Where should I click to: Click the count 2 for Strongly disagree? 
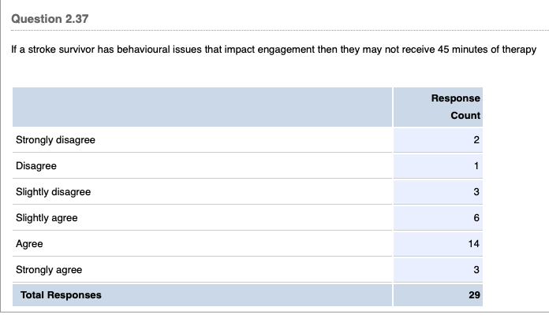[x=476, y=140]
